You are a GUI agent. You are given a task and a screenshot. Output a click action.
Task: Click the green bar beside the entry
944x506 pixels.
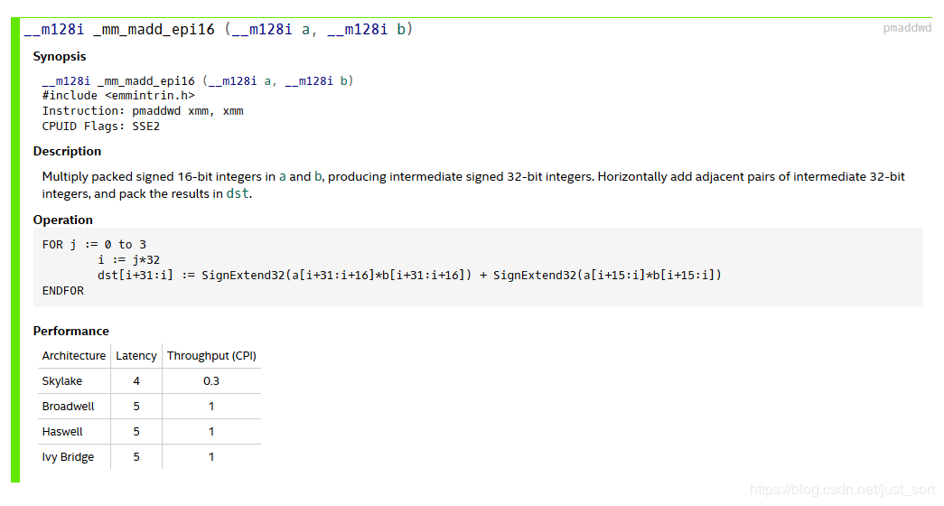tap(15, 250)
